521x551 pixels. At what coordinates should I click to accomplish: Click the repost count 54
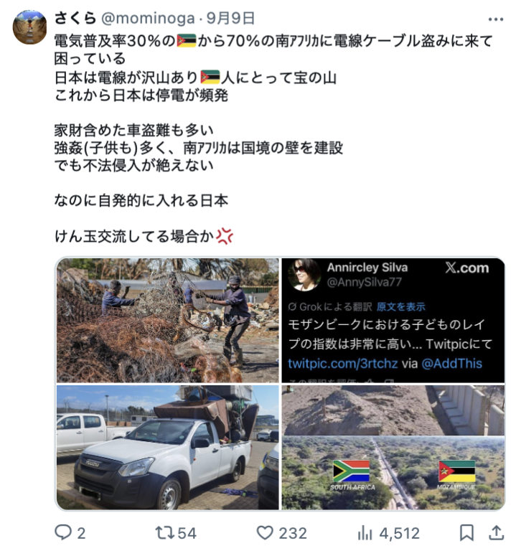tap(187, 534)
